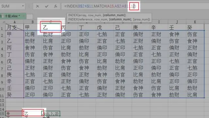
Task: Click cell G7 with 比肩
Action: [123, 68]
